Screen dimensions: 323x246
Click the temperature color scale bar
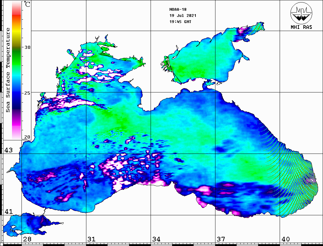tap(17, 70)
